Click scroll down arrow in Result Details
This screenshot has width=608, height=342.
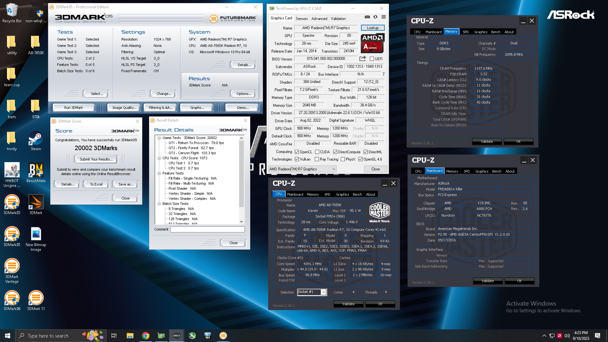coord(241,222)
